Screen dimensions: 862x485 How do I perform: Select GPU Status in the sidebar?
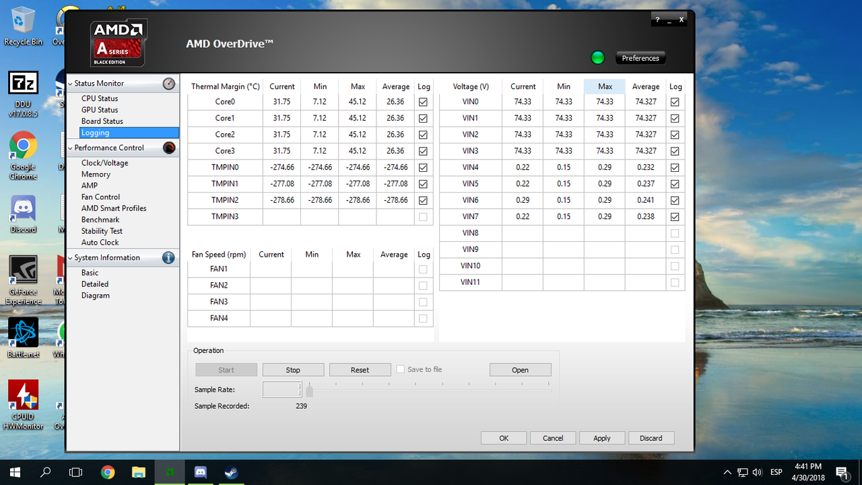100,110
